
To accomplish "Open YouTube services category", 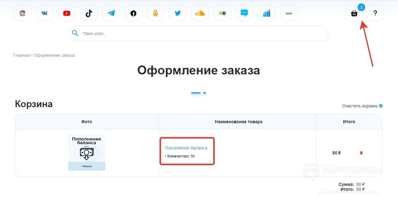I will (x=67, y=13).
